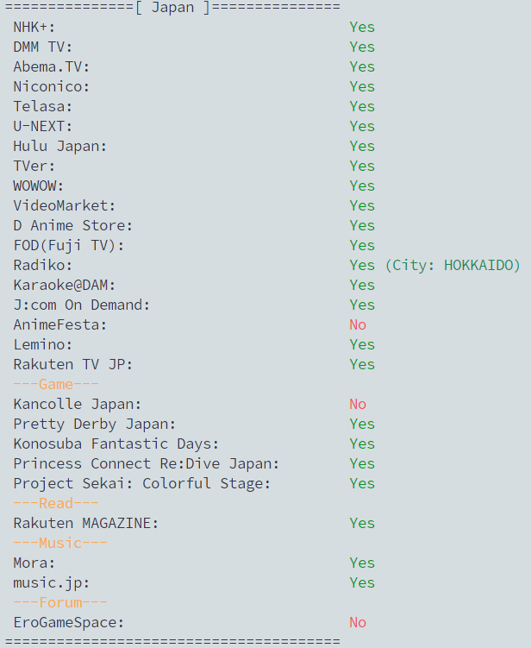The image size is (531, 648).
Task: Click the orange Music section divider
Action: (60, 544)
